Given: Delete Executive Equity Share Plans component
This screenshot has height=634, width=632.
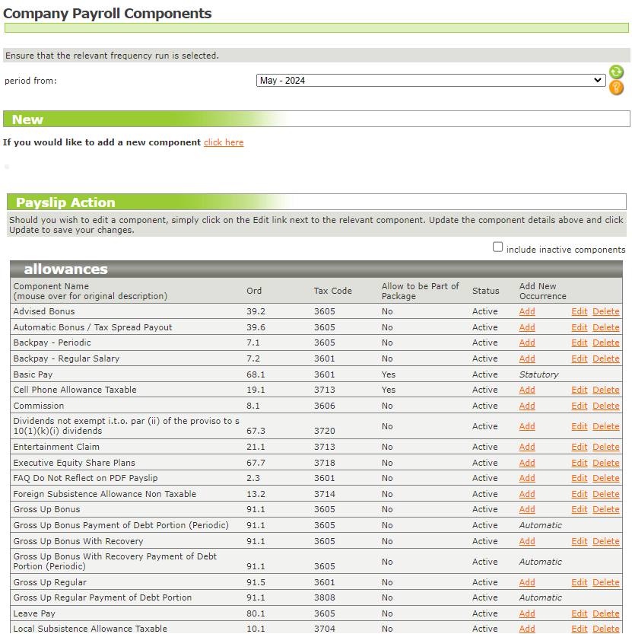Looking at the screenshot, I should point(606,463).
